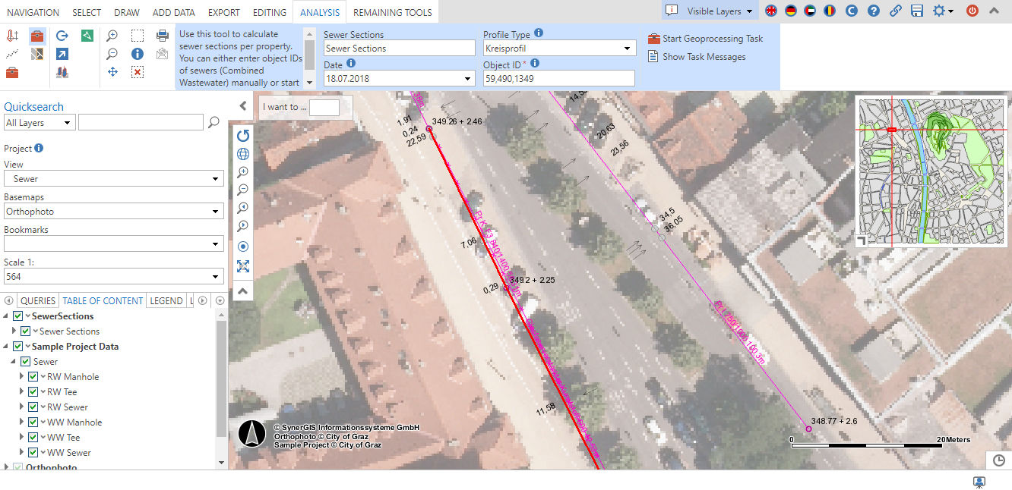The image size is (1012, 490).
Task: Select the rectangle selection tool
Action: pos(138,35)
